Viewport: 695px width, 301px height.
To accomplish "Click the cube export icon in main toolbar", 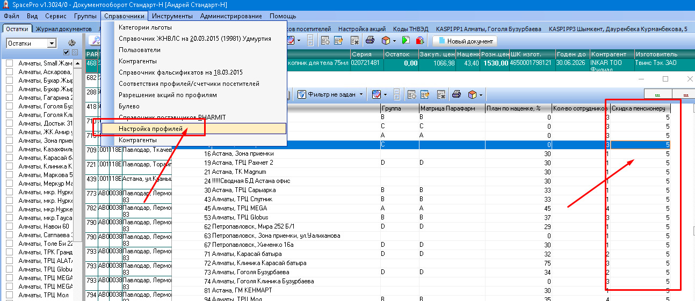I will click(x=385, y=41).
